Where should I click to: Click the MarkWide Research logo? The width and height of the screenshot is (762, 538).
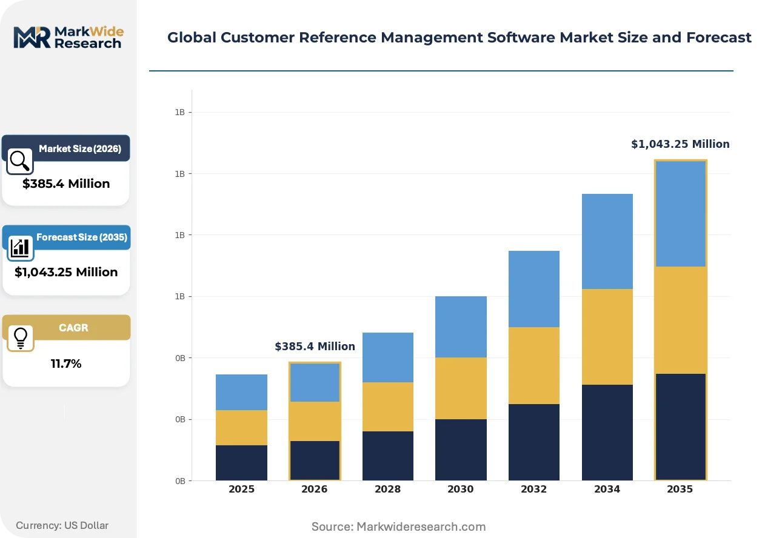67,36
